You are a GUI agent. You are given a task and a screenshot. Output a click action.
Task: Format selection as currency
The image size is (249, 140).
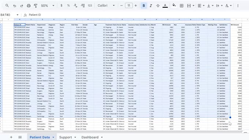coord(62,5)
